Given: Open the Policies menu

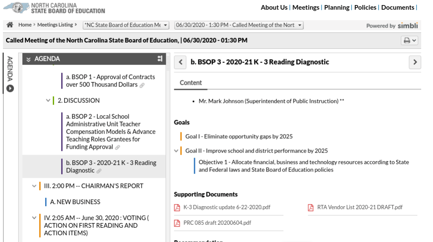Looking at the screenshot, I should point(365,8).
